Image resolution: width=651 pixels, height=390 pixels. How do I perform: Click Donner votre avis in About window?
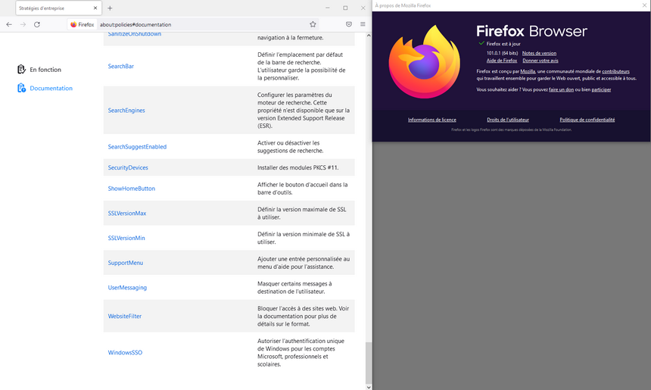click(x=540, y=61)
